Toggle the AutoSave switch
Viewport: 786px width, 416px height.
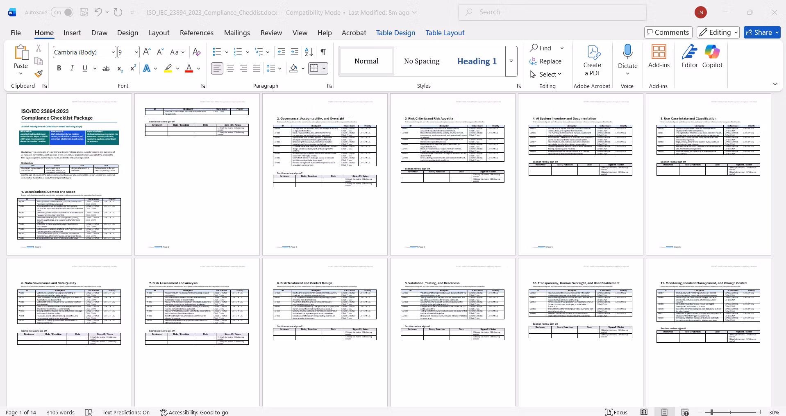62,12
